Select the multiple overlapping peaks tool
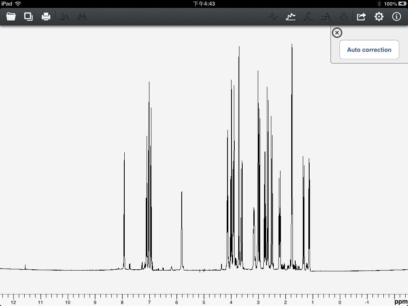408x306 pixels. [82, 17]
